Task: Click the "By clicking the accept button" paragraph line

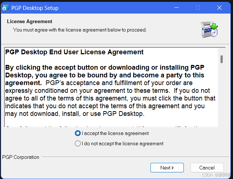Action: coord(105,67)
